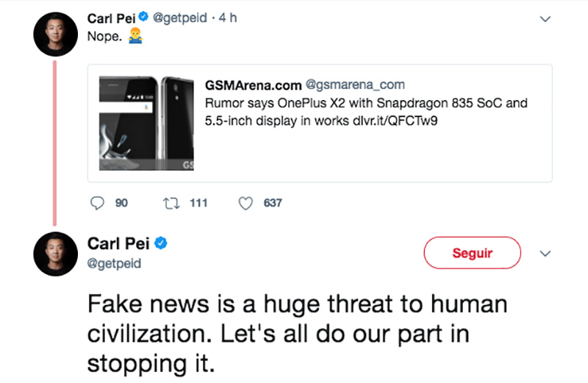588x383 pixels.
Task: Click the shrugging emoji after Nope
Action: (135, 35)
